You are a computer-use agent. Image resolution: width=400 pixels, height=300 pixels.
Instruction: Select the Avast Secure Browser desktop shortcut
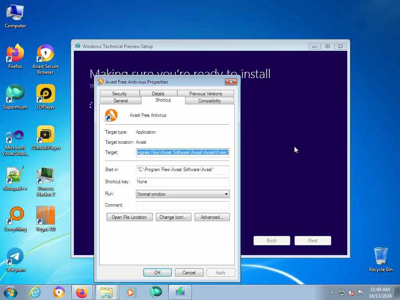(45, 59)
